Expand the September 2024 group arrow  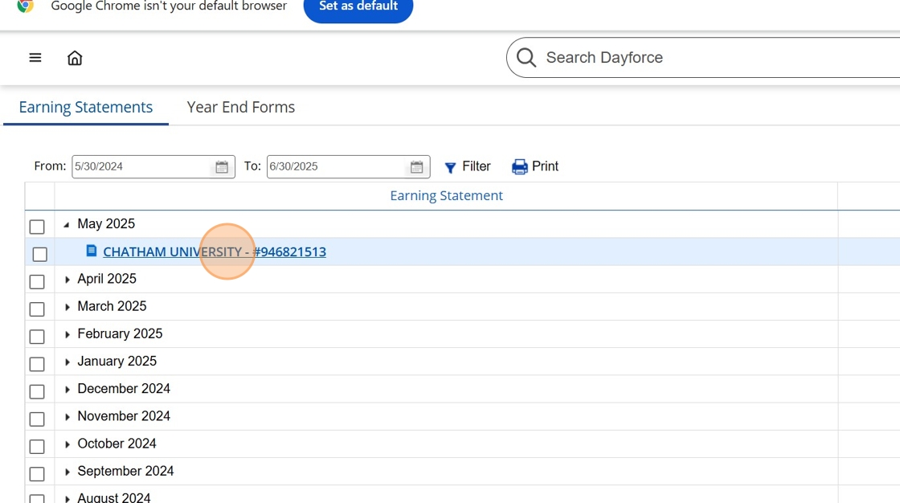click(67, 472)
